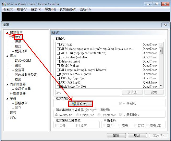The height and width of the screenshot is (141, 171).
Task: Select 預設樣式 under 字幕
Action: click(21, 103)
